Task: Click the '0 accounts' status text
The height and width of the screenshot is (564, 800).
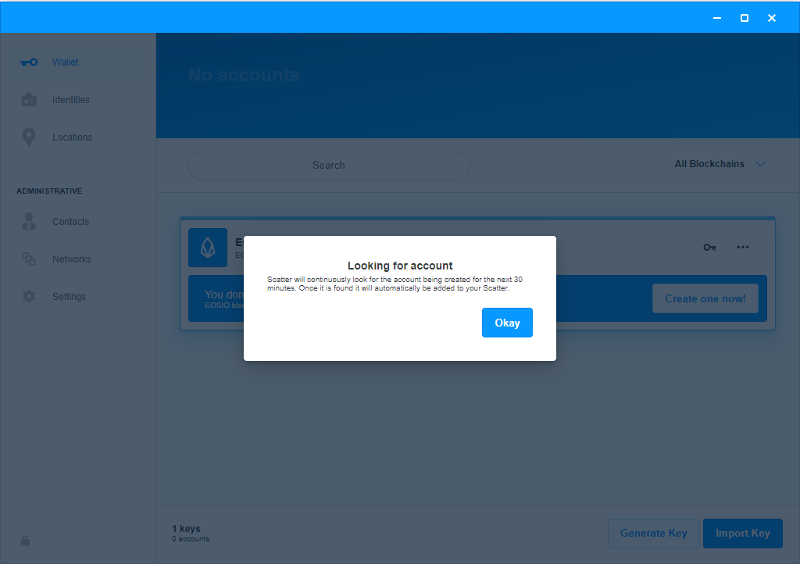Action: (x=191, y=539)
